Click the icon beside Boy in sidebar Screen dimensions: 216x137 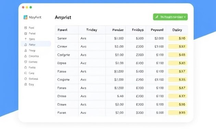click(x=25, y=84)
